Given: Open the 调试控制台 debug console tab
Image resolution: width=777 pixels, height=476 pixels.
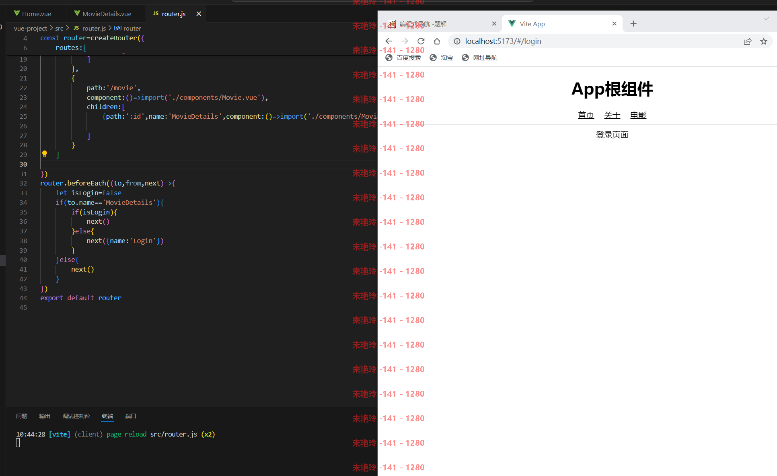Looking at the screenshot, I should click(76, 416).
